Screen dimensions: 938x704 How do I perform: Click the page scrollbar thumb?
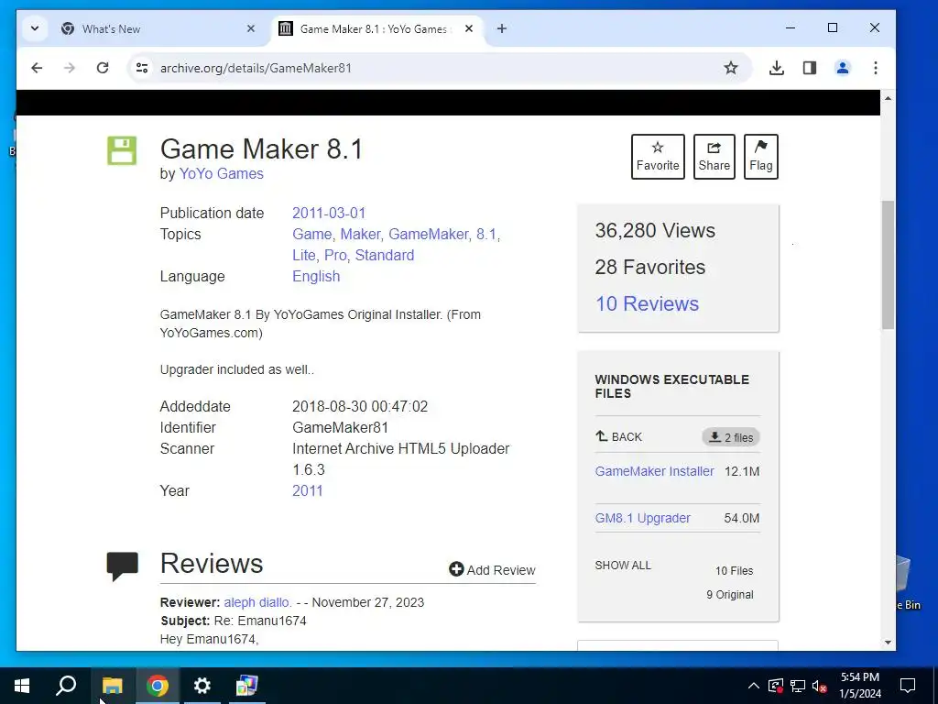(x=888, y=265)
